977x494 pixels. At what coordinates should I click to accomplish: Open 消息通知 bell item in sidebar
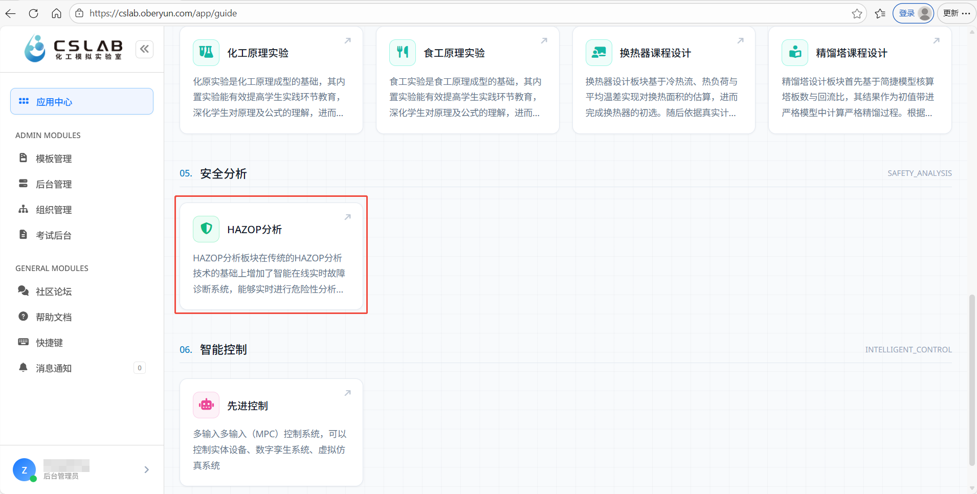click(x=82, y=368)
